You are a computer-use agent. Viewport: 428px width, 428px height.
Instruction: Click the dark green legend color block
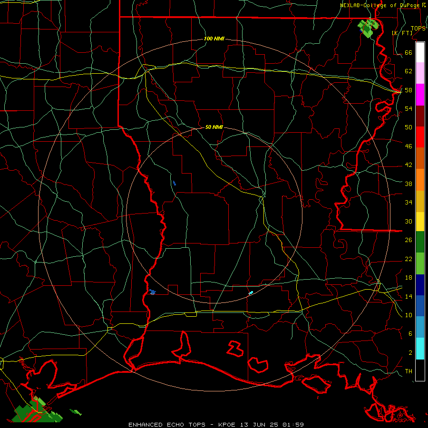pyautogui.click(x=420, y=242)
